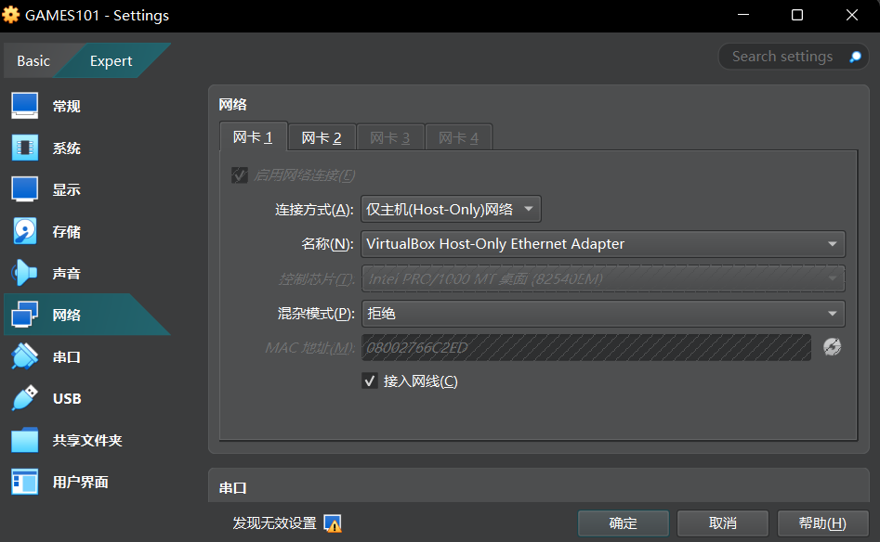Screen dimensions: 880x542
Task: Click into the Search settings field
Action: pos(782,57)
